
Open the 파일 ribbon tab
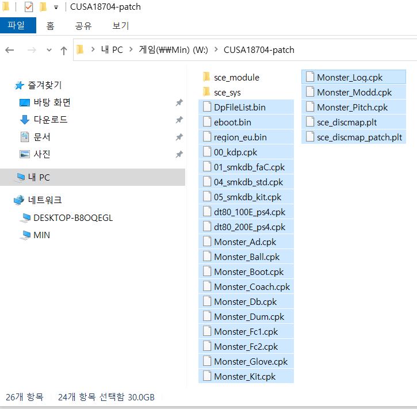18,25
